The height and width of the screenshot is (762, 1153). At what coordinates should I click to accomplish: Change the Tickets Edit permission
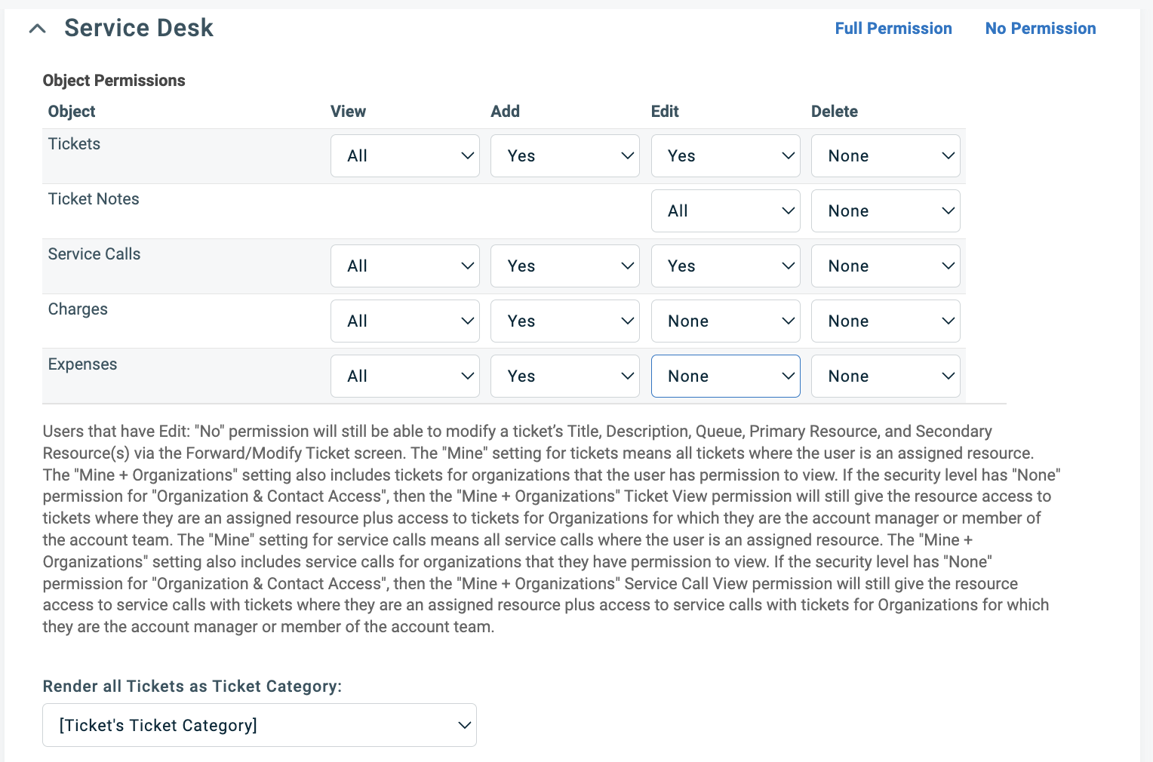(x=725, y=155)
